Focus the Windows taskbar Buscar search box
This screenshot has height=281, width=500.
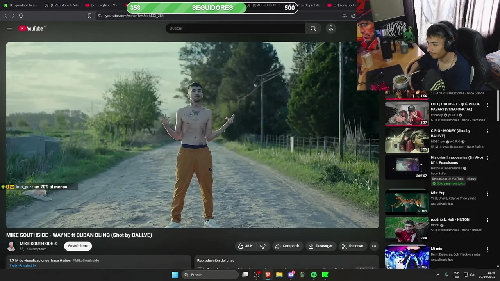click(210, 275)
